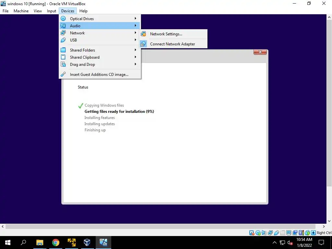The height and width of the screenshot is (249, 332).
Task: Click the Shared Clipboard icon
Action: coord(63,57)
